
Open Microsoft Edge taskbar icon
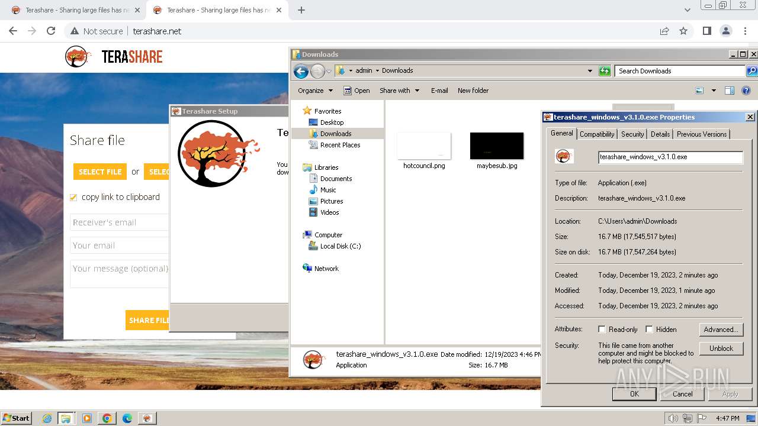[x=127, y=418]
